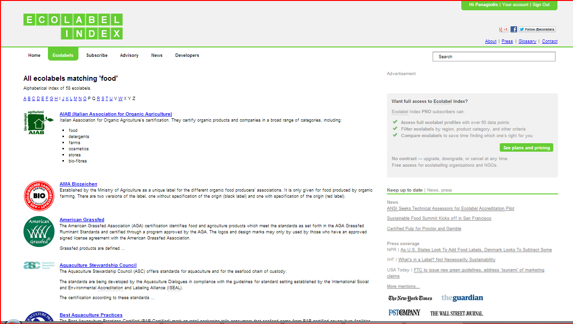This screenshot has height=324, width=573.
Task: Jump to letter A in index
Action: pyautogui.click(x=25, y=99)
